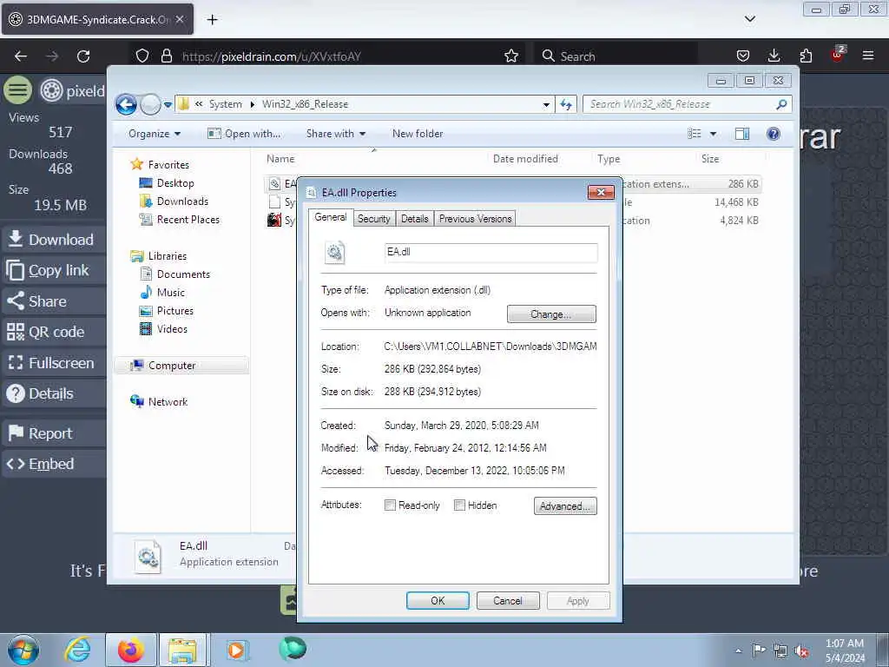889x667 pixels.
Task: Toggle the preview pane icon
Action: [742, 134]
